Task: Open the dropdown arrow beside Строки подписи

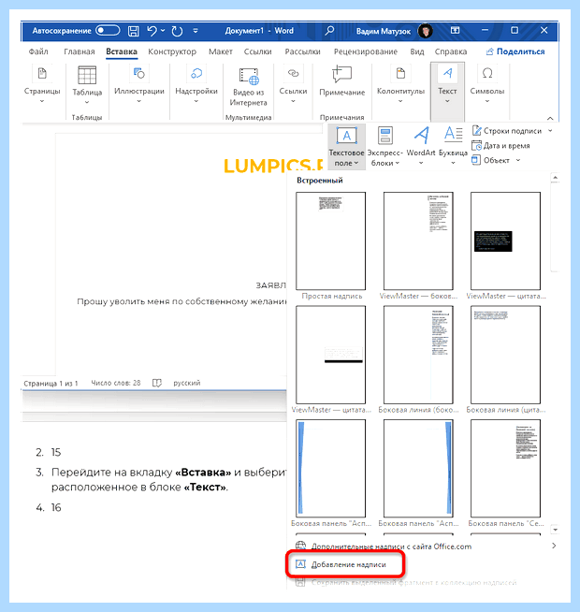Action: pos(550,131)
